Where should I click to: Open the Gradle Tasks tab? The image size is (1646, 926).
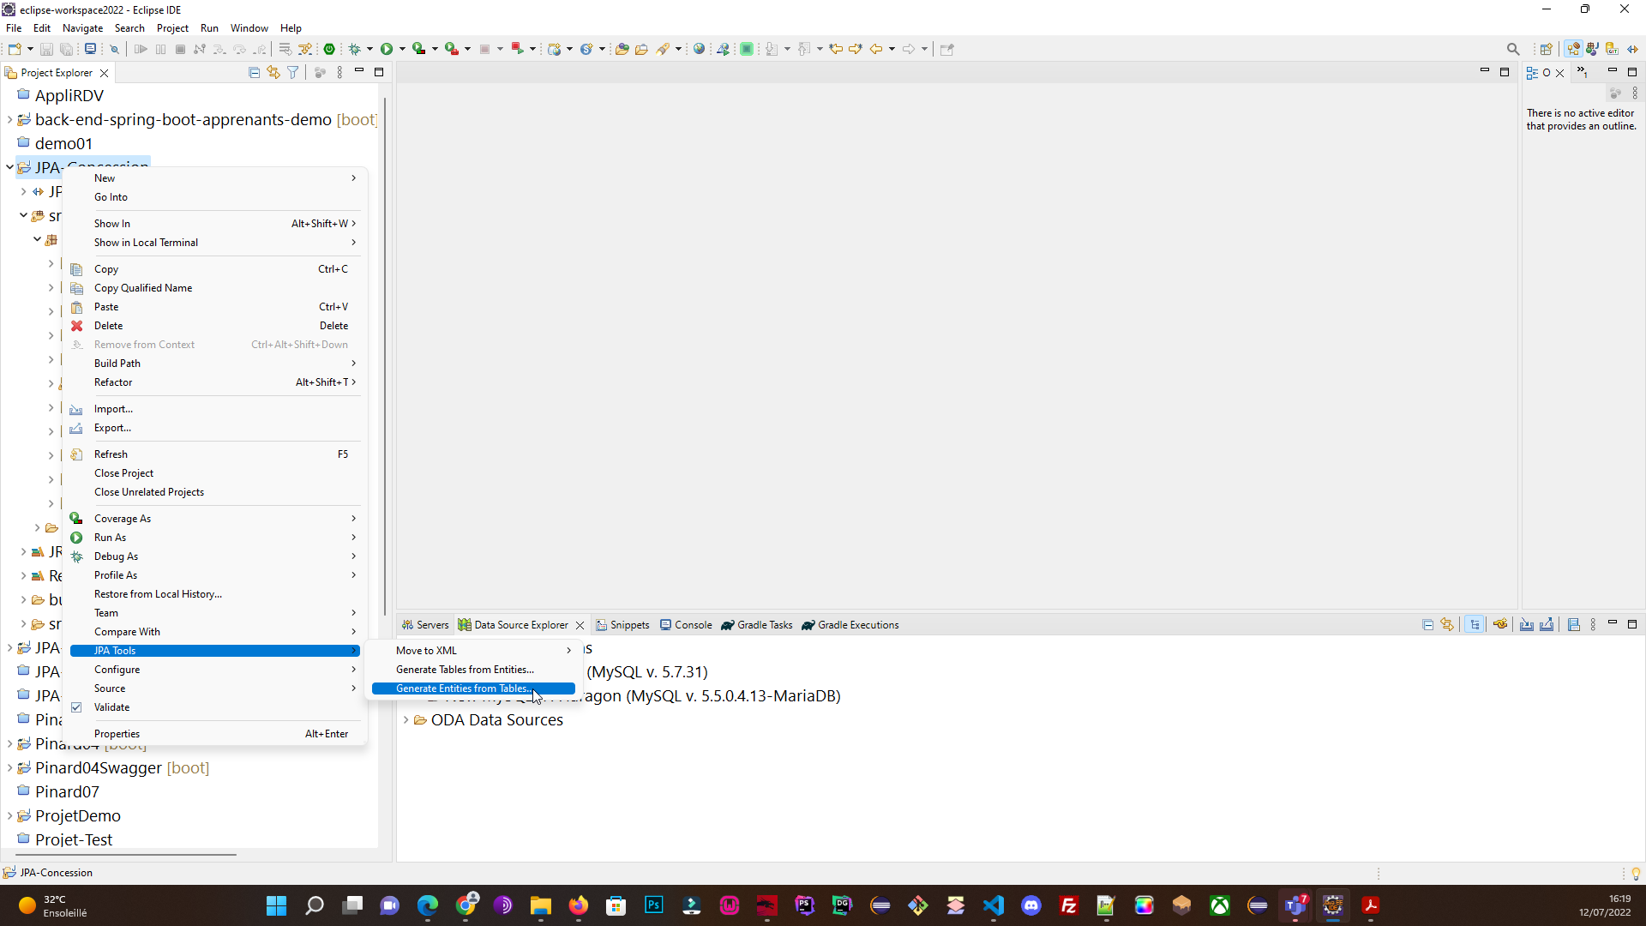coord(766,625)
